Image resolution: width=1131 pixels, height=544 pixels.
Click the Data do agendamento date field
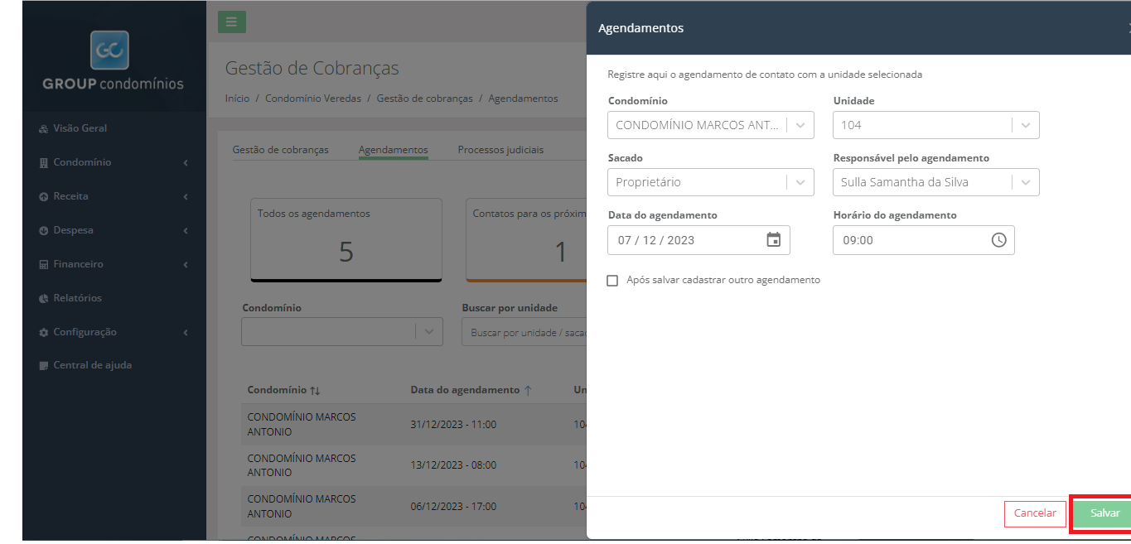click(698, 240)
